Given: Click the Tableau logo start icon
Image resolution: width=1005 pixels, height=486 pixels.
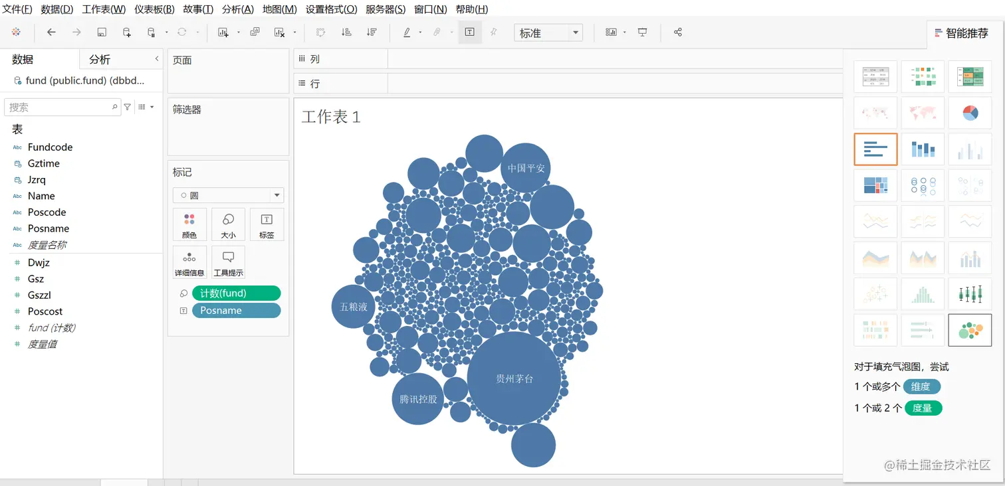Looking at the screenshot, I should pyautogui.click(x=16, y=33).
